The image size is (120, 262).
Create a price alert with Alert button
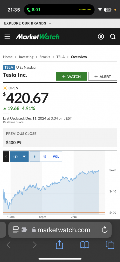[102, 76]
